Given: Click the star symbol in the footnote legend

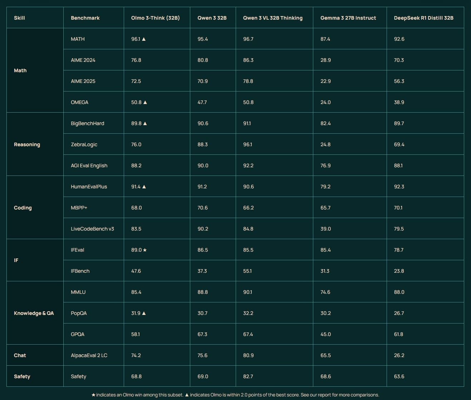Looking at the screenshot, I should click(x=93, y=395).
